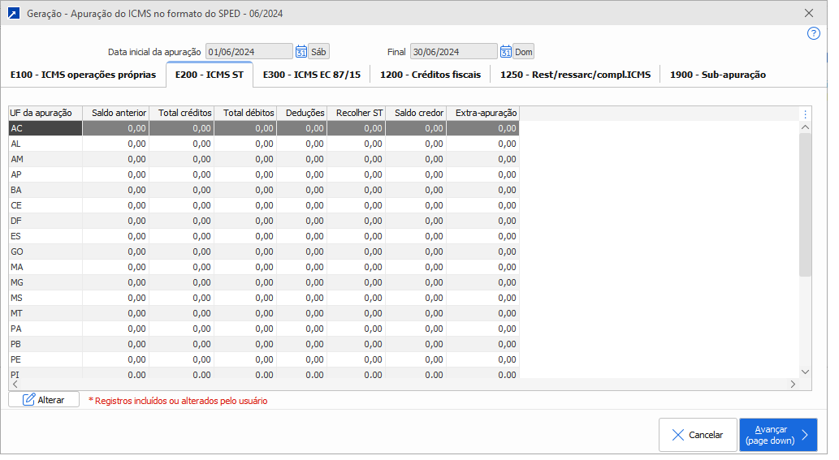Open the calendar picker for final date

point(505,52)
